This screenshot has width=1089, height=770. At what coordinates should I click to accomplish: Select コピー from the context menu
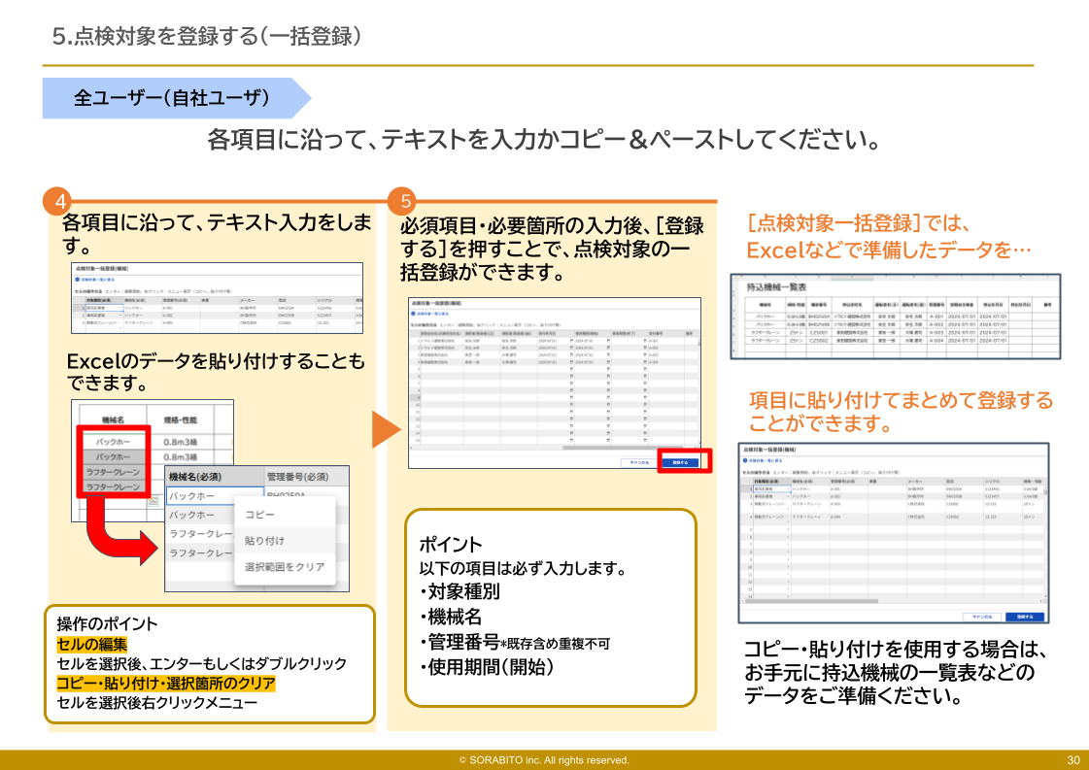258,514
